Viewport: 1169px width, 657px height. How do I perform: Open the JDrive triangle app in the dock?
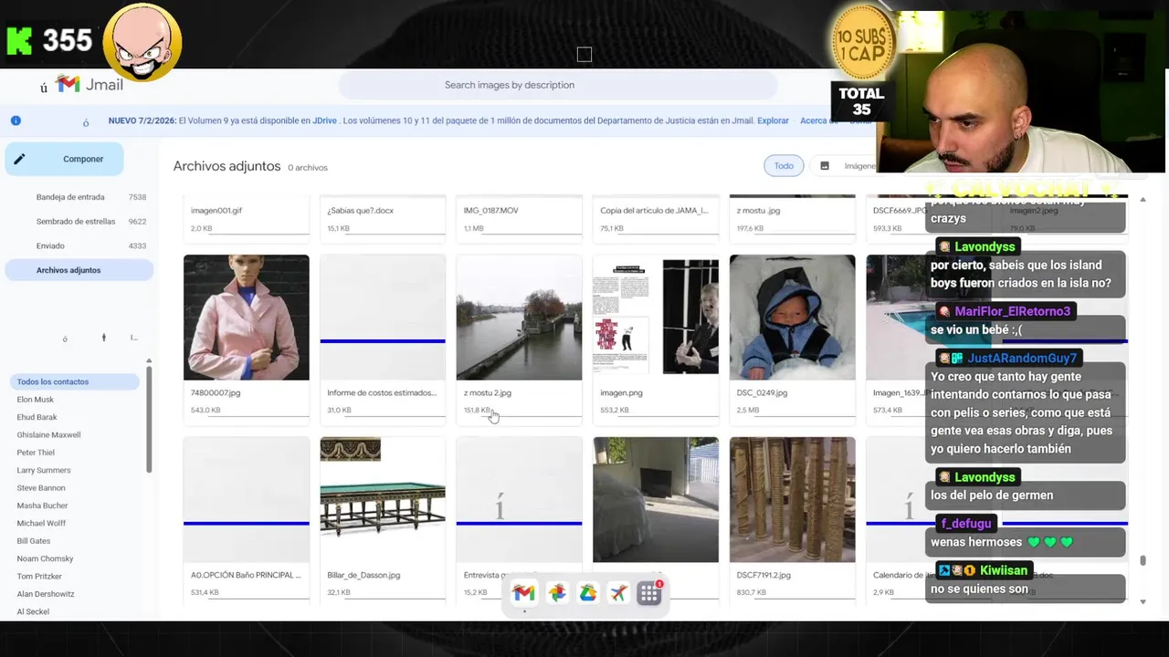pyautogui.click(x=588, y=593)
